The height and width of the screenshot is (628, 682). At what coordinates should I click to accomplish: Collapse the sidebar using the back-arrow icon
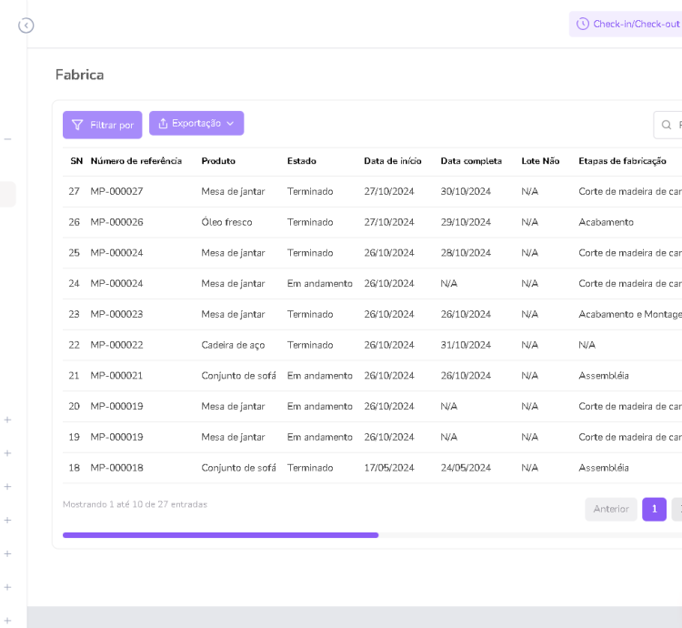point(26,25)
